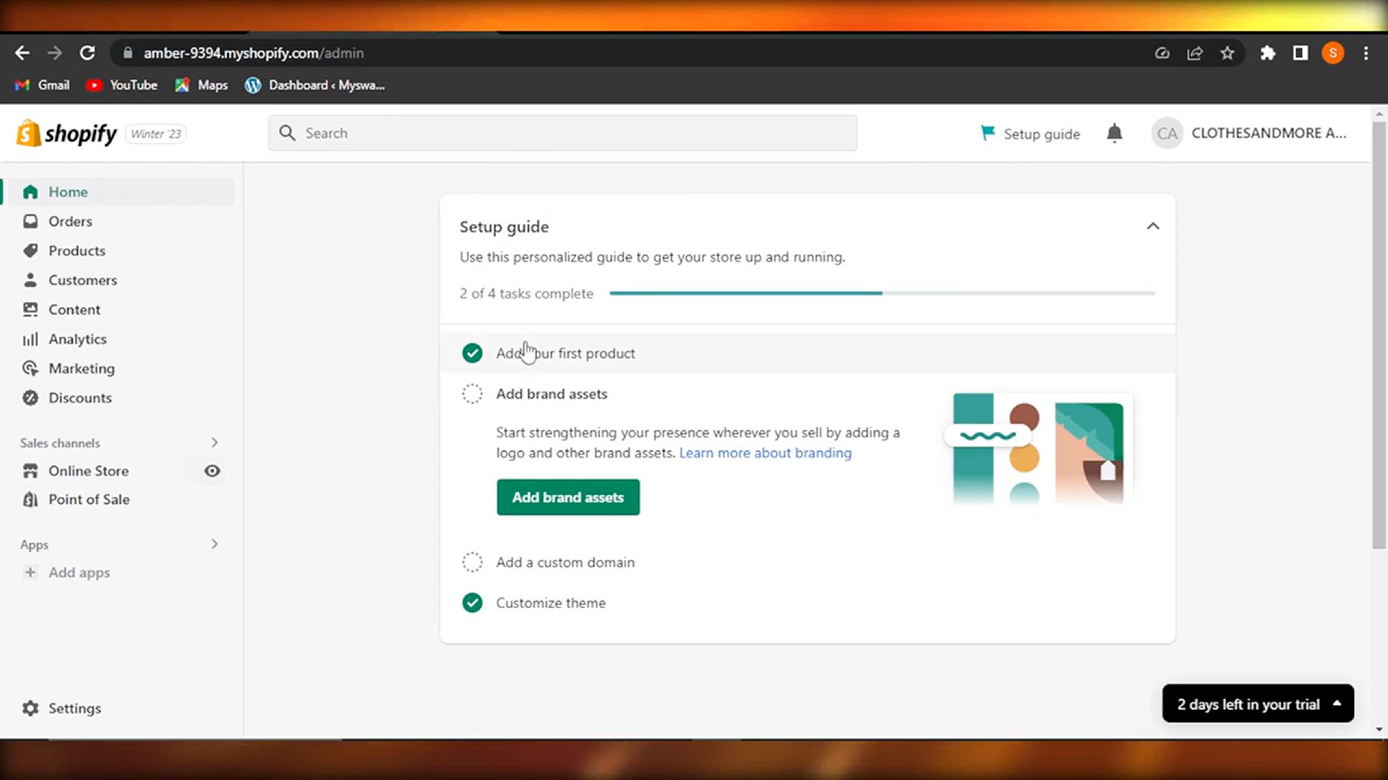
Task: Mark Add brand assets task complete circle
Action: [472, 394]
